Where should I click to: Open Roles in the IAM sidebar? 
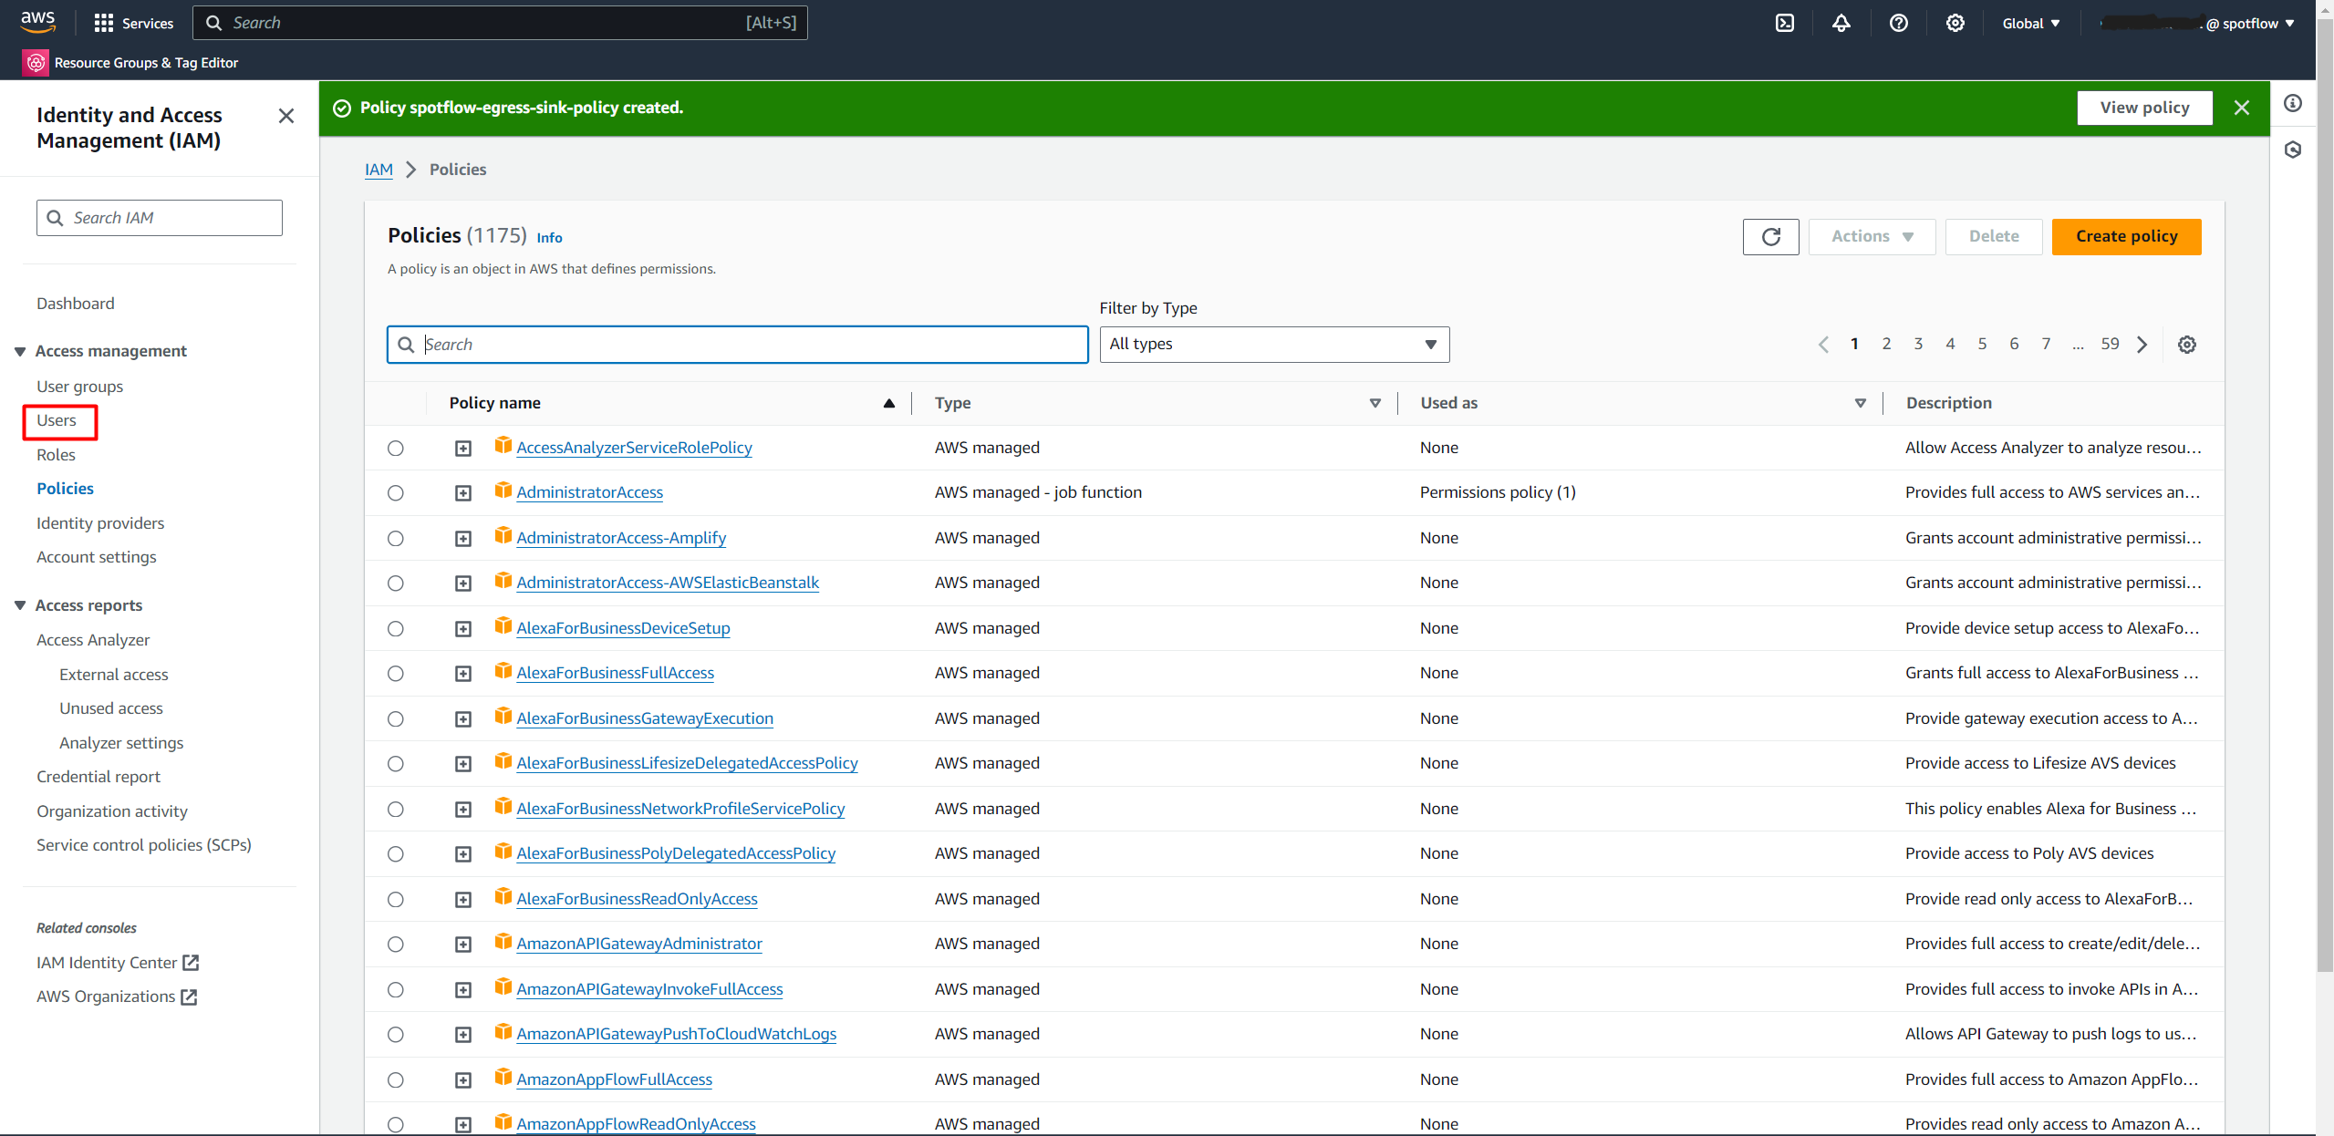56,455
